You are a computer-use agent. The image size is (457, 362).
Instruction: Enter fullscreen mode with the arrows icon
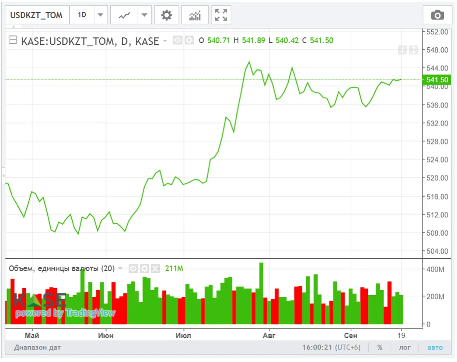221,15
